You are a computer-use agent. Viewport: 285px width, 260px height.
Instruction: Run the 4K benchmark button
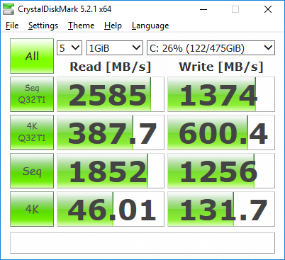click(32, 209)
